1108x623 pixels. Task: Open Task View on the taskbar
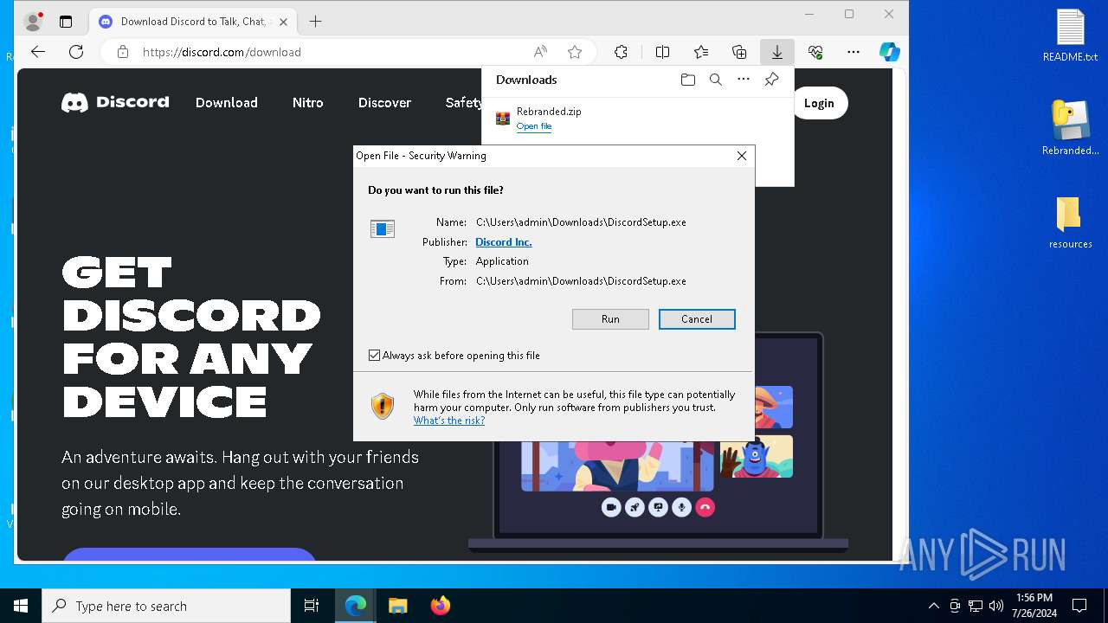click(312, 606)
